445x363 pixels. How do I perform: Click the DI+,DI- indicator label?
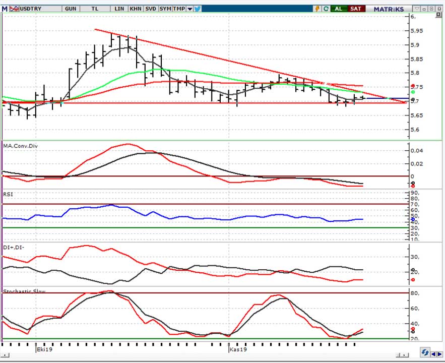14,248
